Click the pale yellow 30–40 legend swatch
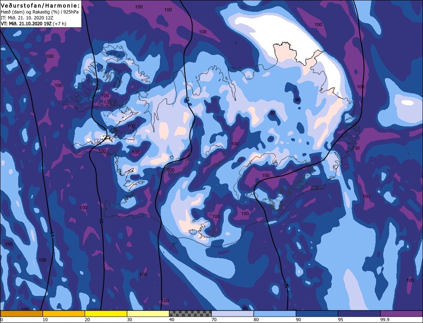This screenshot has width=423, height=323. pyautogui.click(x=148, y=313)
